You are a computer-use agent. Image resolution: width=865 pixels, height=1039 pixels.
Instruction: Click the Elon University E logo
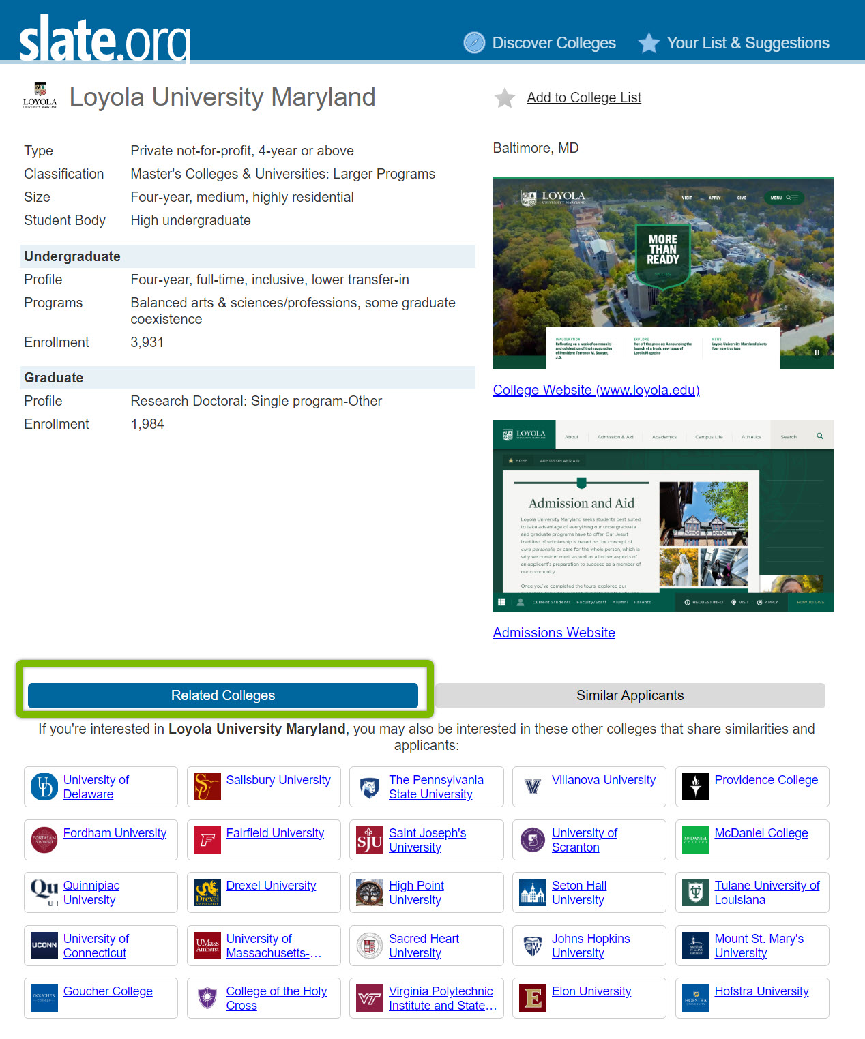[533, 998]
